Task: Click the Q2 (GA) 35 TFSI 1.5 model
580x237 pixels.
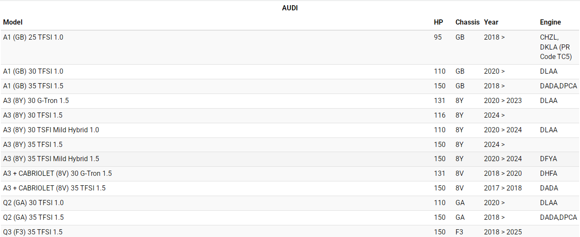Action: click(33, 218)
